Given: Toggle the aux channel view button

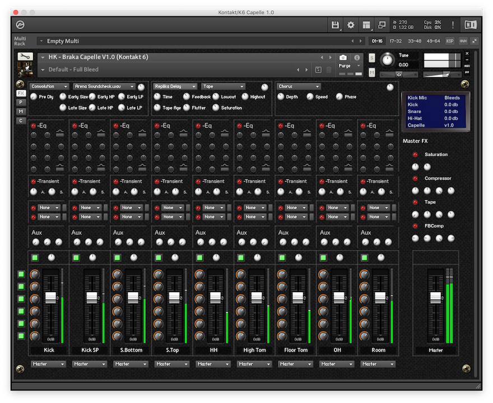Looking at the screenshot, I should coord(463,41).
